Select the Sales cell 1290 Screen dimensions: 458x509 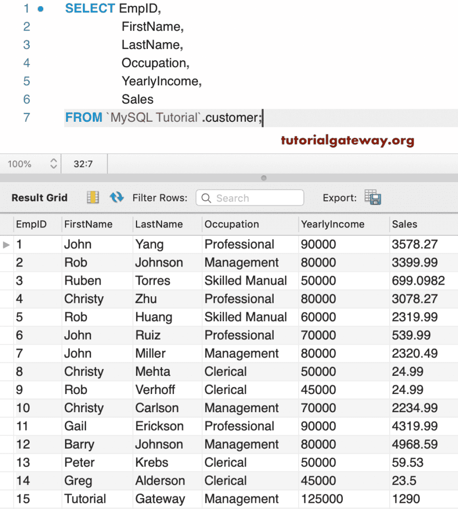[x=424, y=499]
